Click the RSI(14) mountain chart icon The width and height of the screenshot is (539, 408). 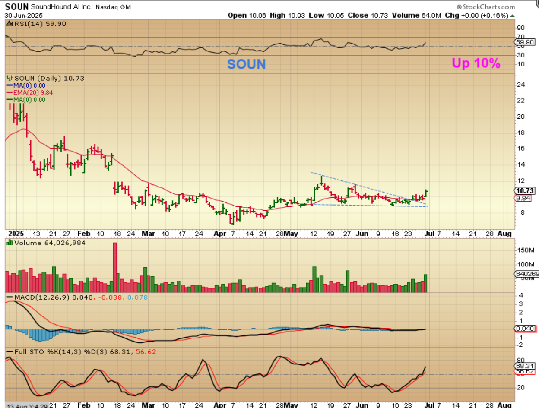tap(9, 24)
